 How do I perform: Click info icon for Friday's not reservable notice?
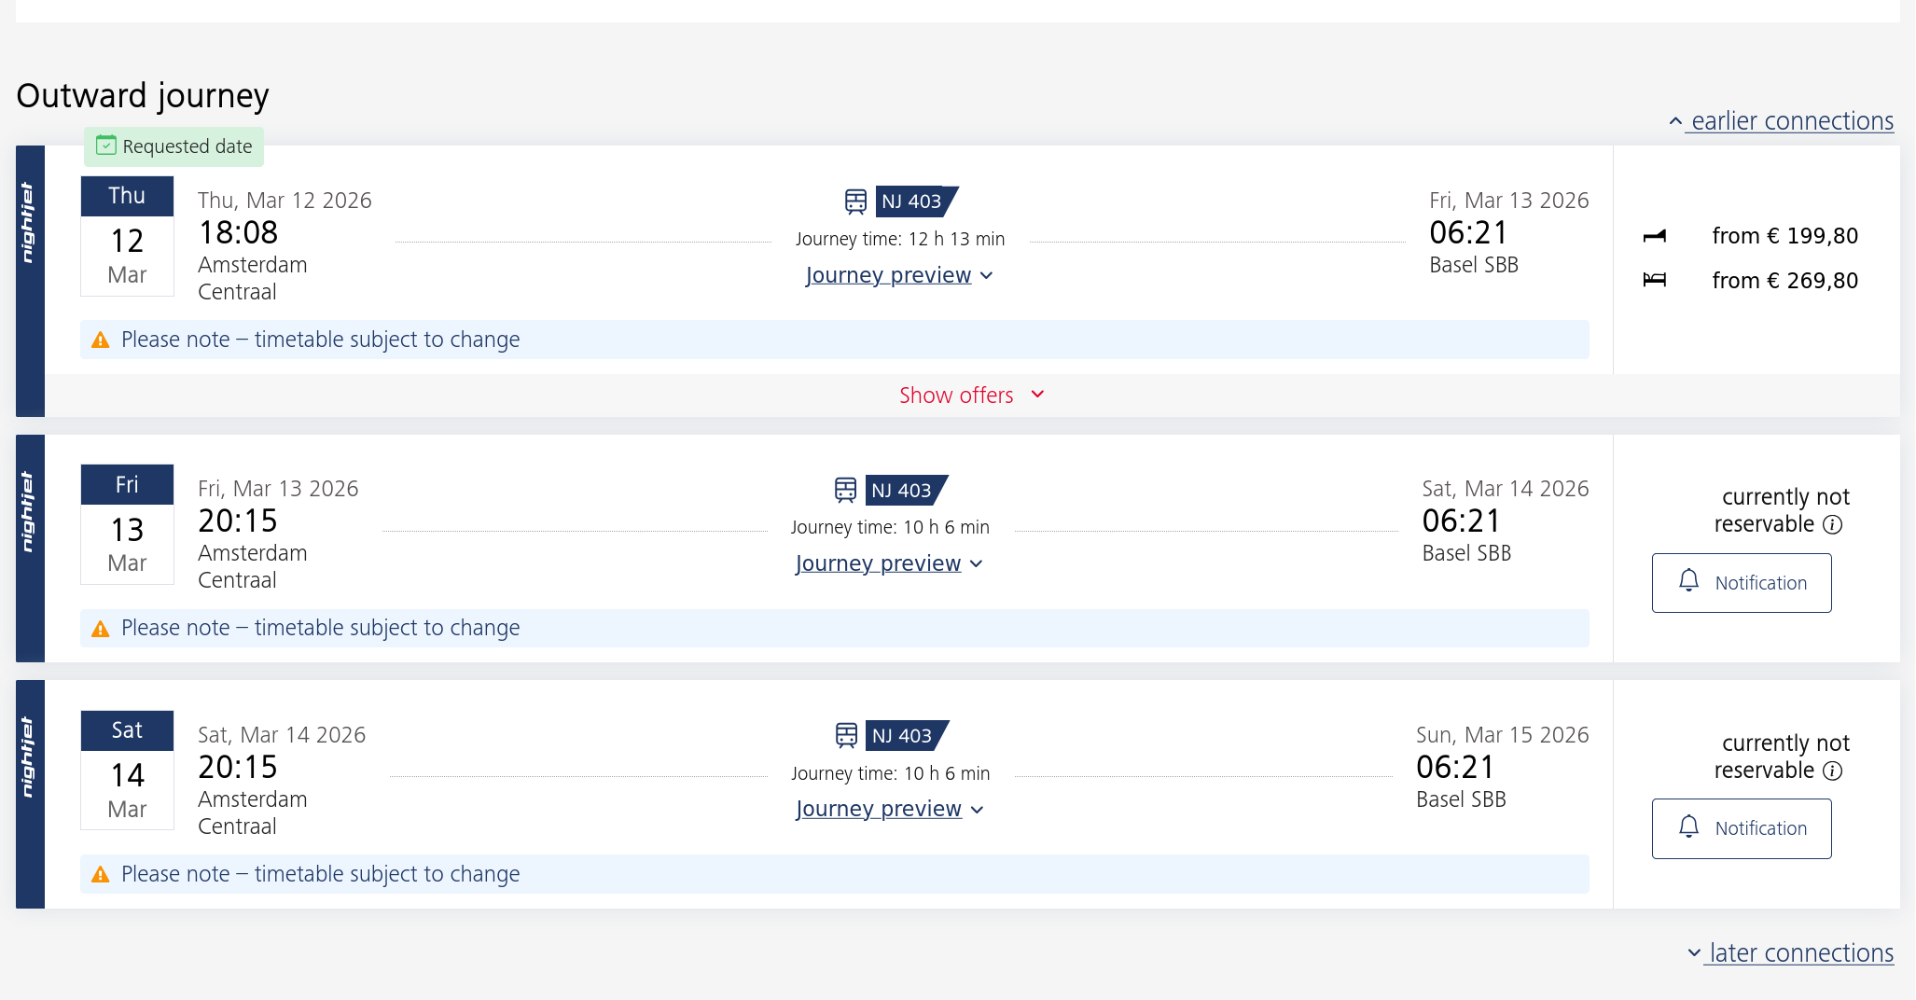[1832, 524]
